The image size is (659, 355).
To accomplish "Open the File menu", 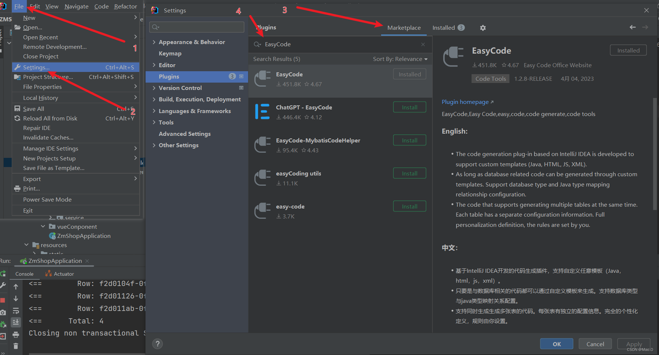I will click(x=19, y=6).
